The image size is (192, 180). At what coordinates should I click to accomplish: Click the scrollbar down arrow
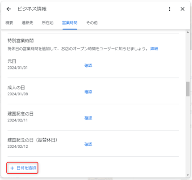click(188, 175)
